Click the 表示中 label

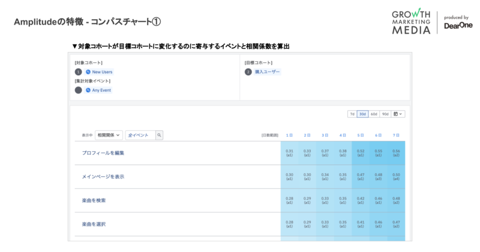(x=87, y=135)
